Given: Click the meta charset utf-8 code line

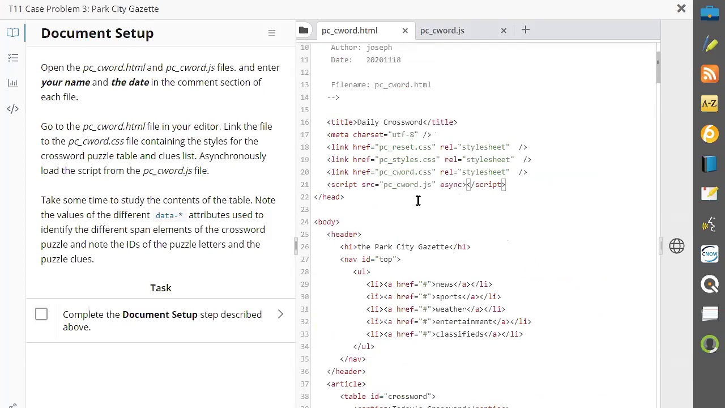Looking at the screenshot, I should coord(379,135).
